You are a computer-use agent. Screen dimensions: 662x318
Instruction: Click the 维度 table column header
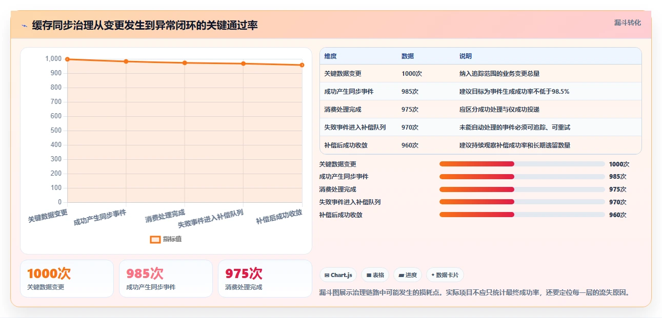[x=330, y=56]
